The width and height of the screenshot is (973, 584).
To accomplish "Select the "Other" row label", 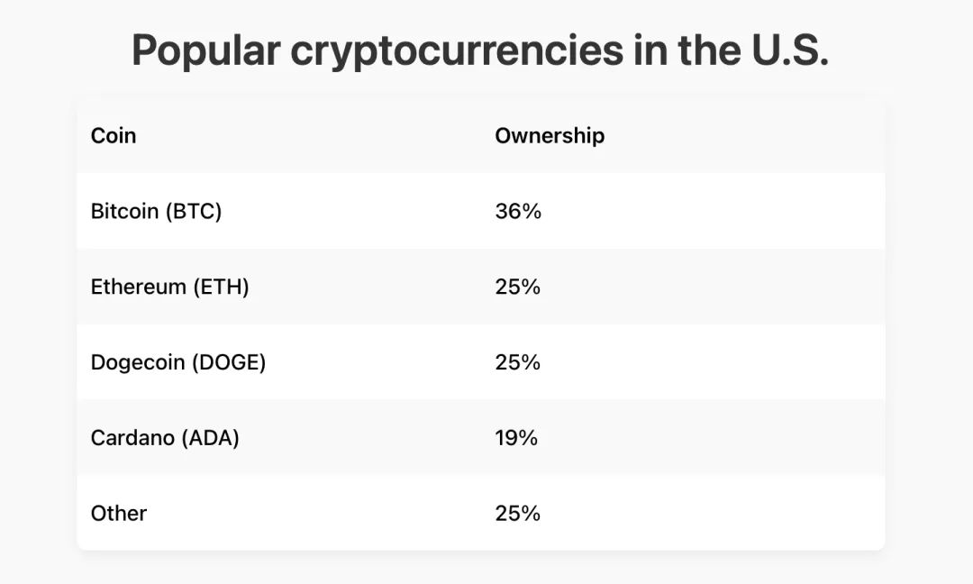I will (x=119, y=514).
